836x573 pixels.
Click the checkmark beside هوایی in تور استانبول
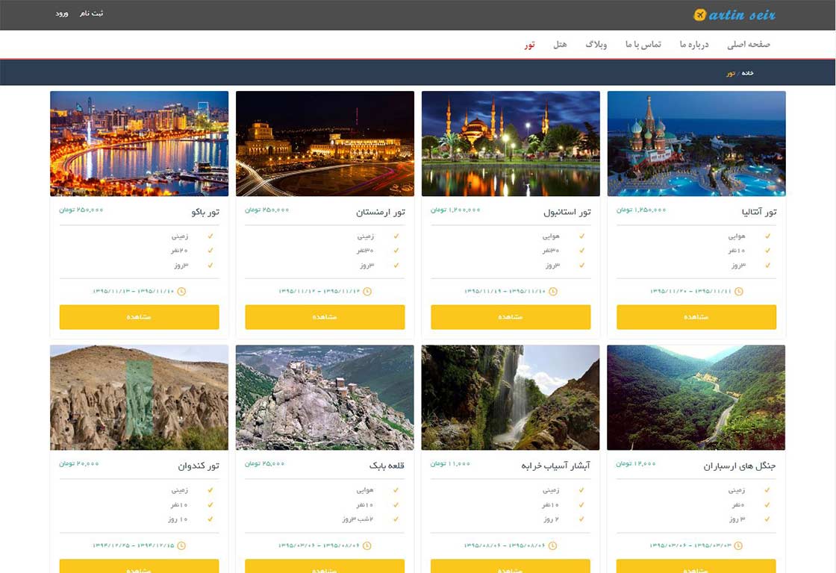(582, 236)
